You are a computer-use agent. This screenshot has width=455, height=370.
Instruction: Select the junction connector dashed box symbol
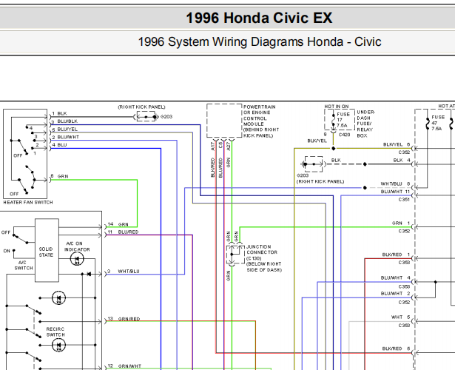click(235, 255)
